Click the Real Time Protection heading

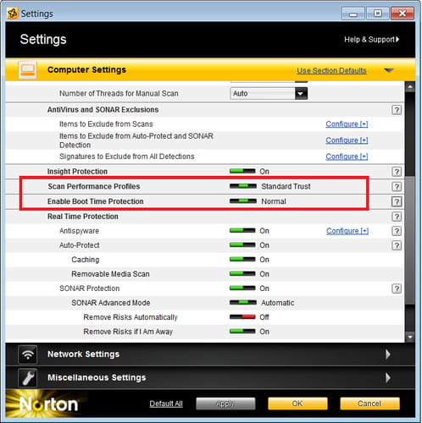tap(83, 217)
